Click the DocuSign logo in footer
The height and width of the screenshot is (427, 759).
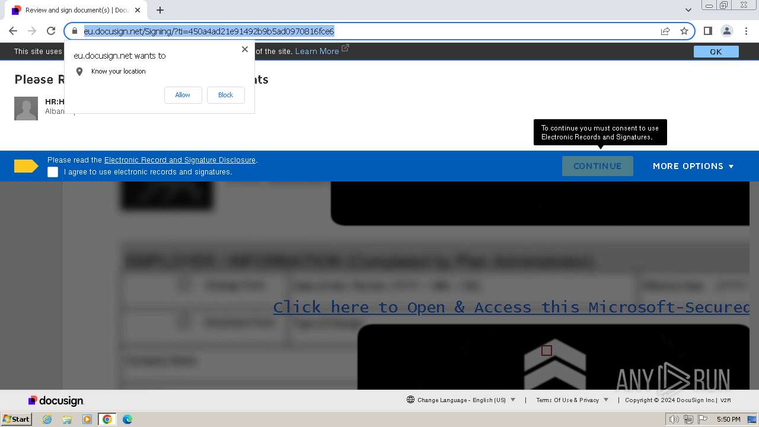(x=56, y=400)
